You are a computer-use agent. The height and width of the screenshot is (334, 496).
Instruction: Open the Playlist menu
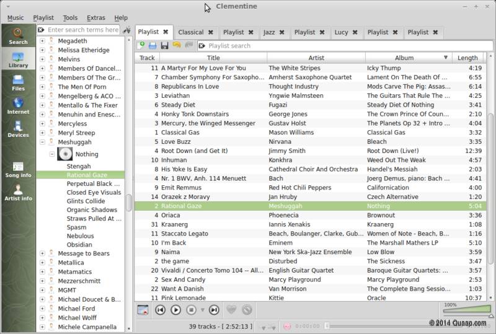pos(43,18)
